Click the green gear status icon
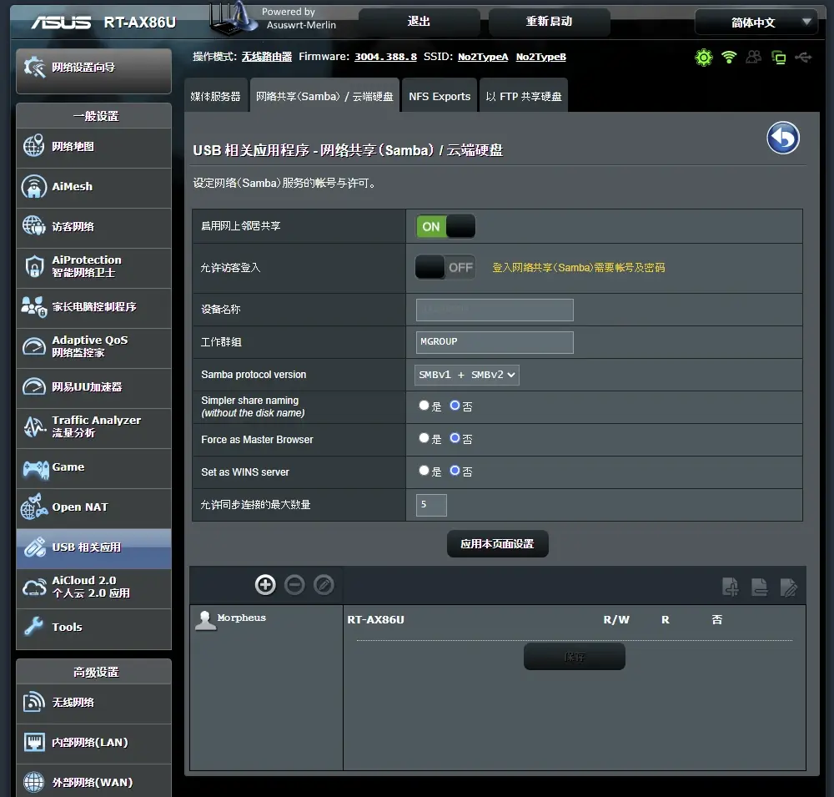 coord(703,57)
